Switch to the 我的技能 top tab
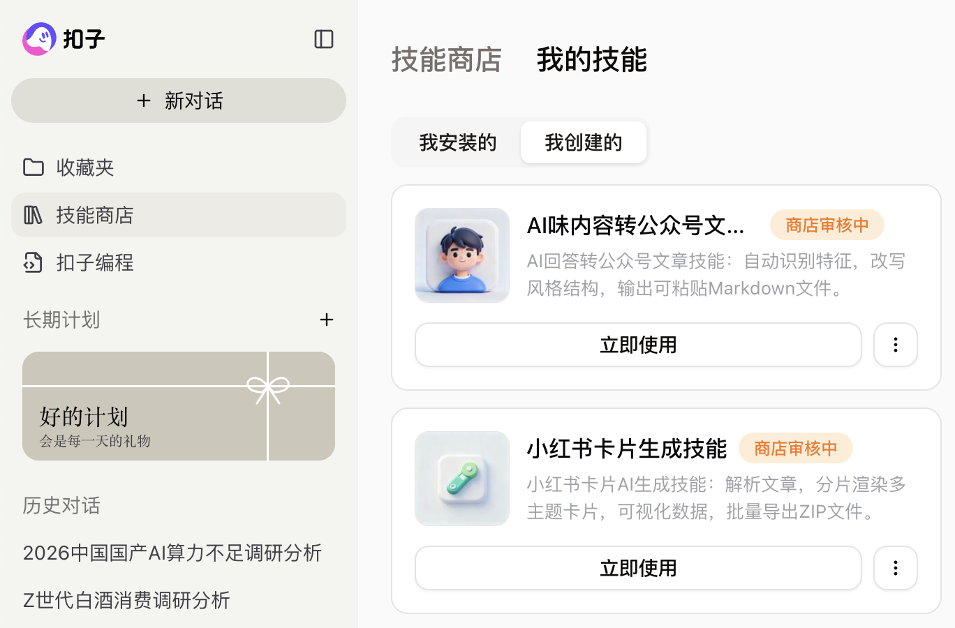 (x=592, y=59)
